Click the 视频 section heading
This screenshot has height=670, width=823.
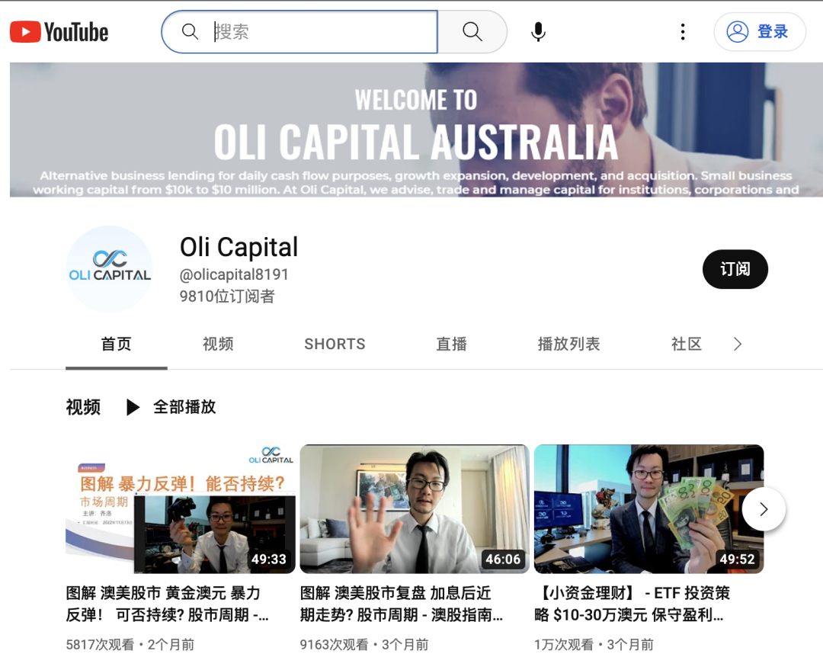pyautogui.click(x=83, y=407)
